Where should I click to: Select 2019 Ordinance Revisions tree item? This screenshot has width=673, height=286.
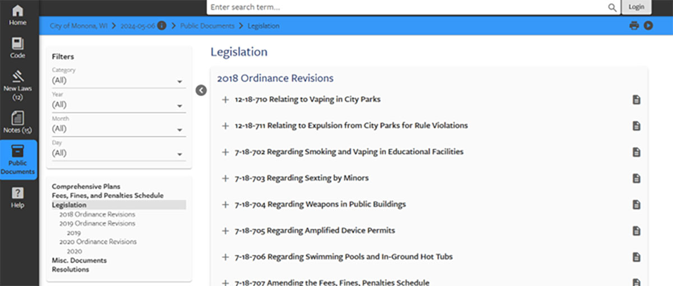(97, 223)
